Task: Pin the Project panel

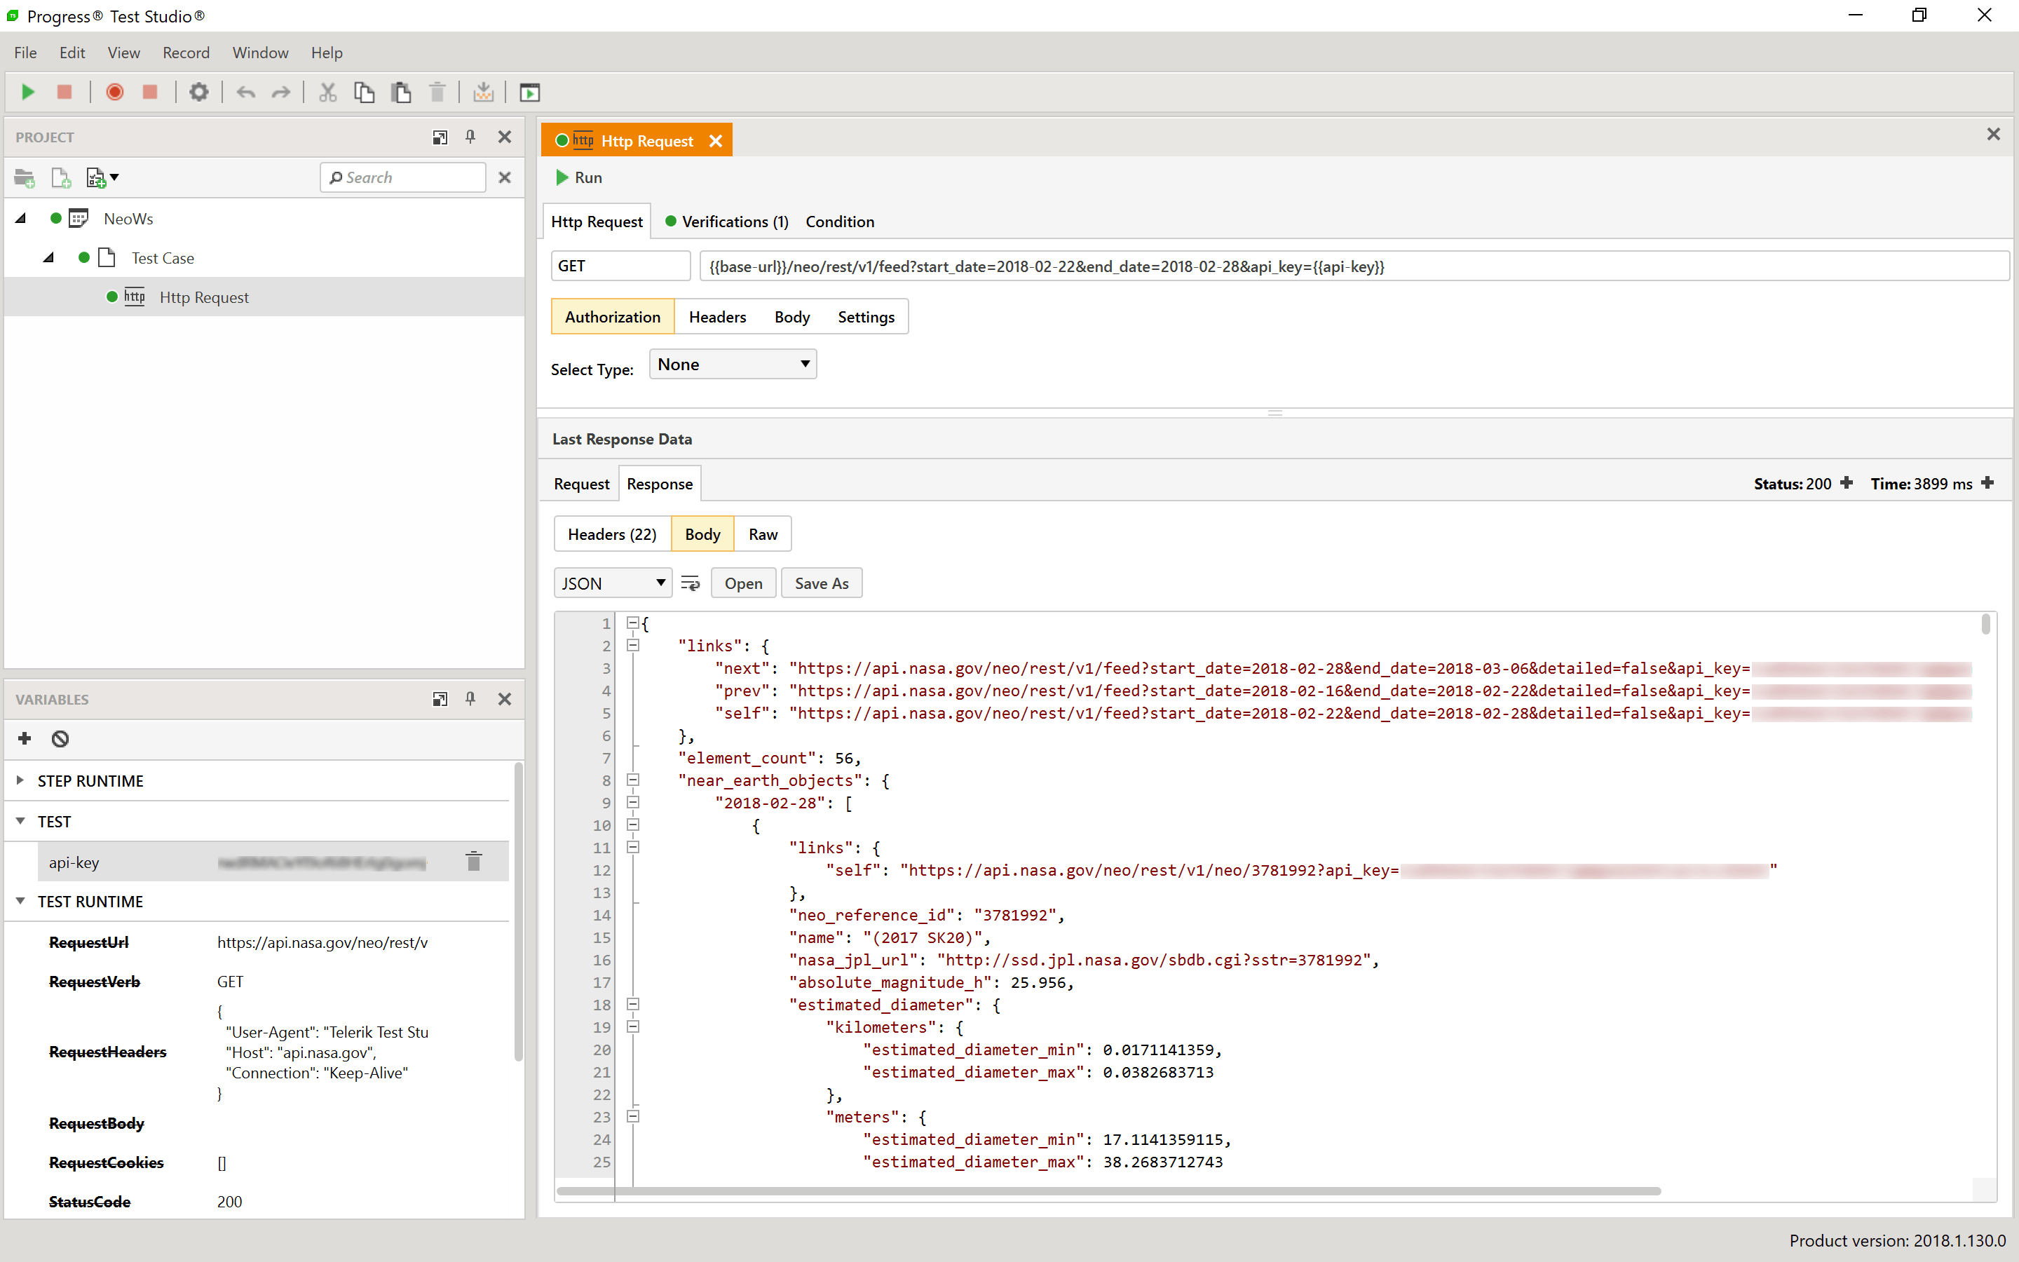Action: click(470, 137)
